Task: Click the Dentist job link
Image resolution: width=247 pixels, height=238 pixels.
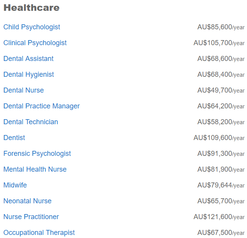Action: coord(14,138)
